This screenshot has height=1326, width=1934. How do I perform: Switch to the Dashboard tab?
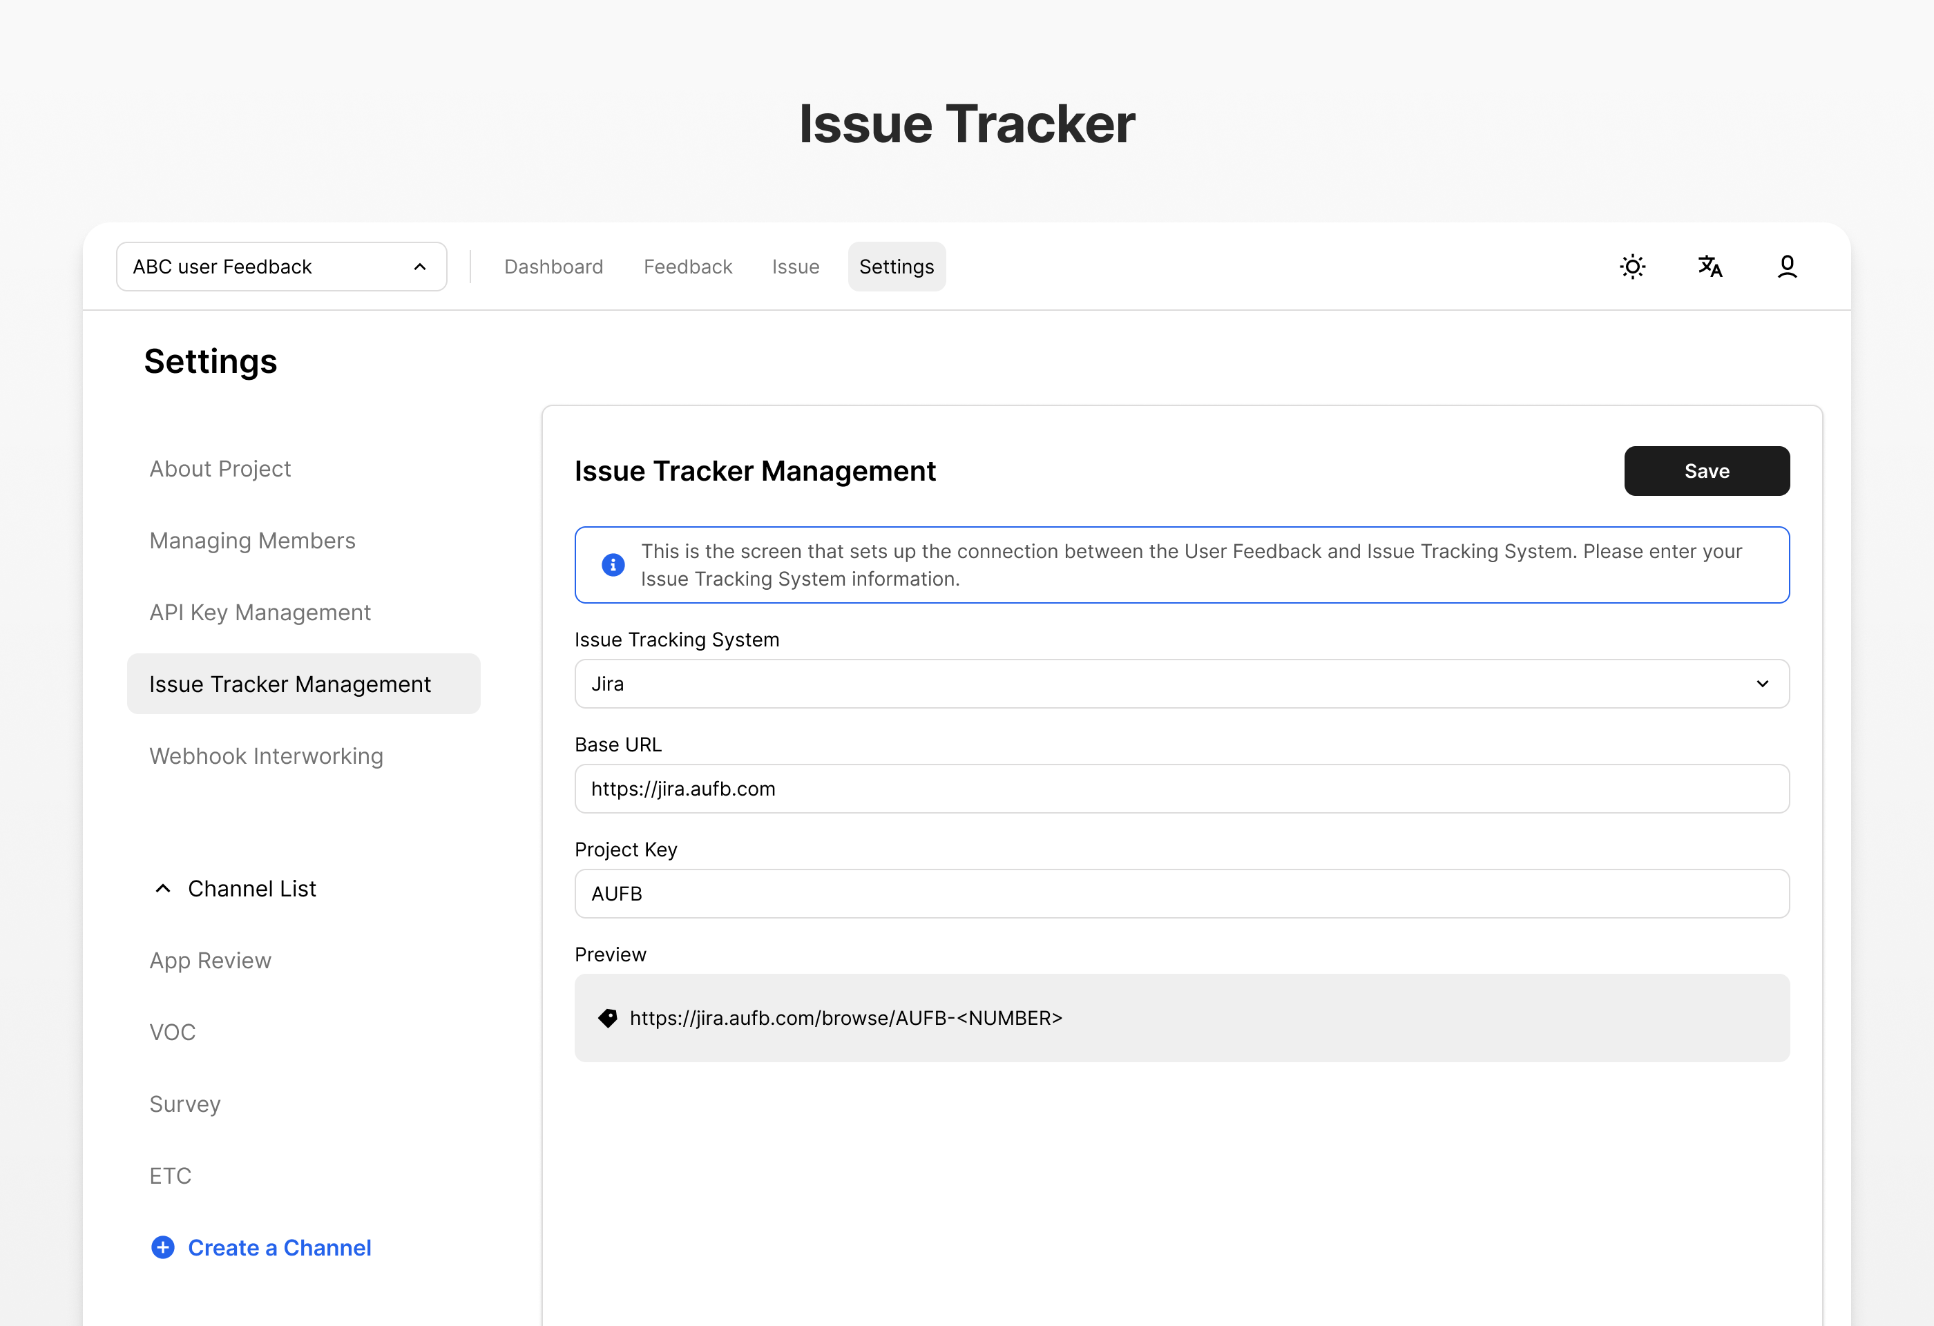[553, 266]
